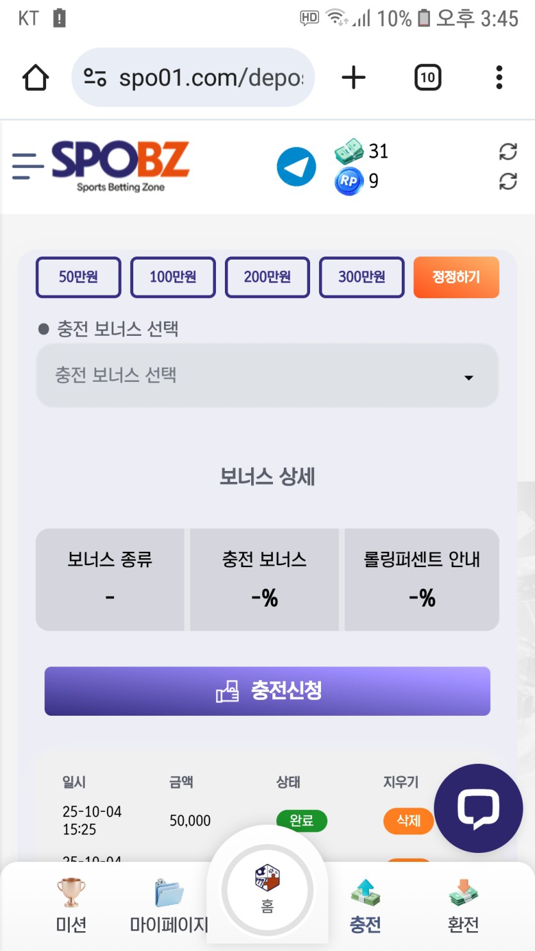Open the live chat bubble
This screenshot has height=951, width=535.
click(478, 808)
